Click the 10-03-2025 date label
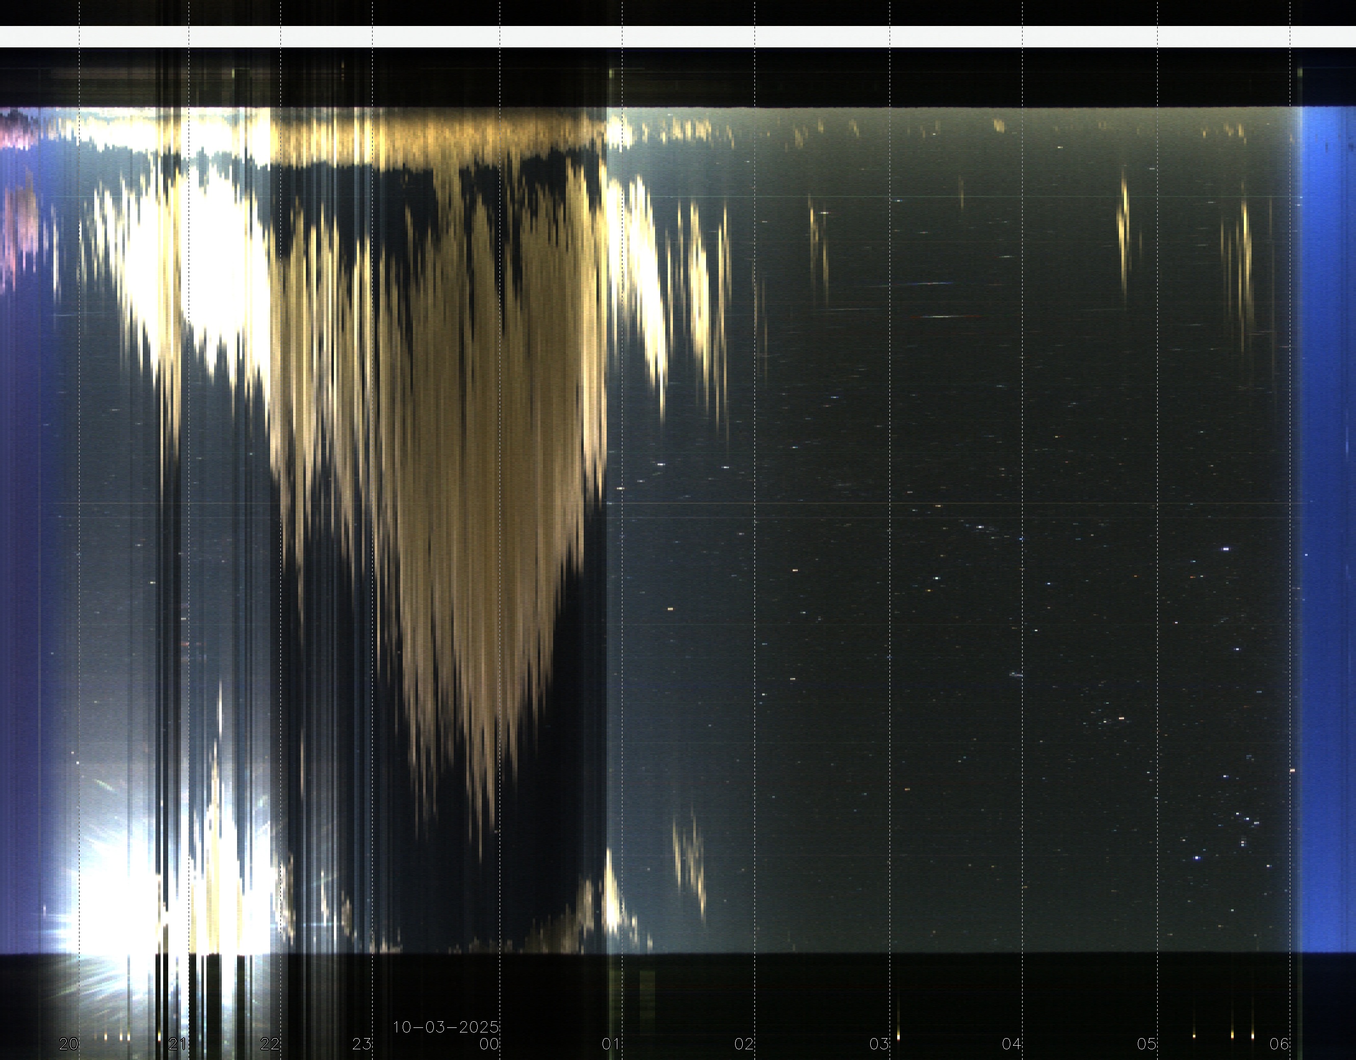This screenshot has width=1356, height=1060. pos(446,1027)
